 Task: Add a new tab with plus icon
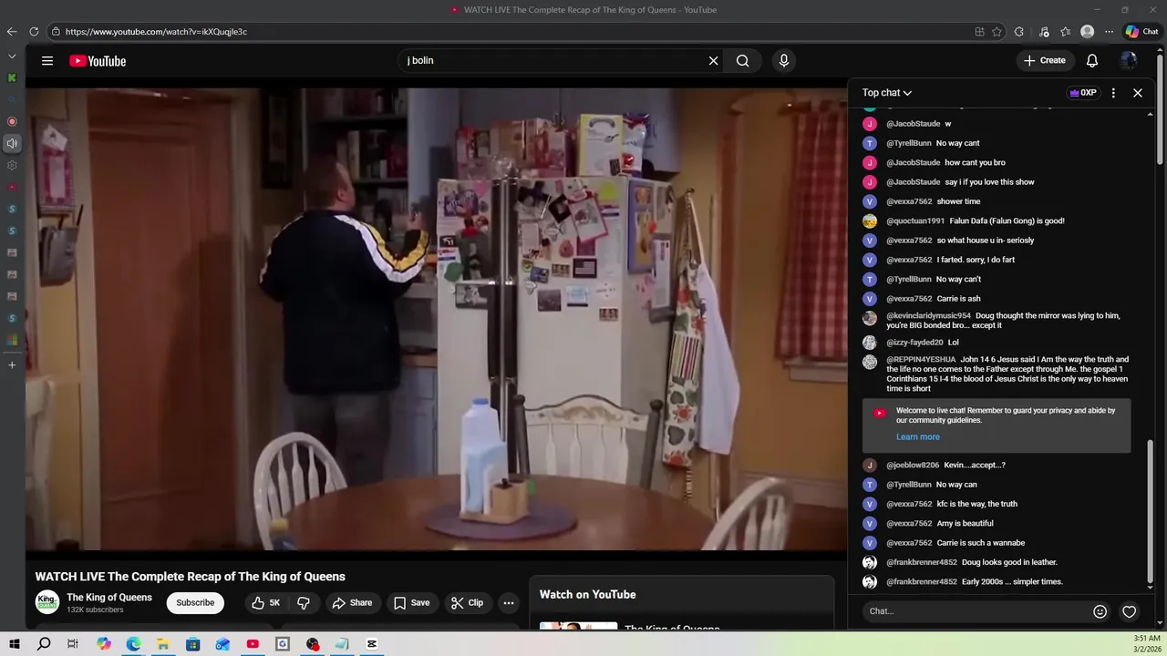(12, 365)
